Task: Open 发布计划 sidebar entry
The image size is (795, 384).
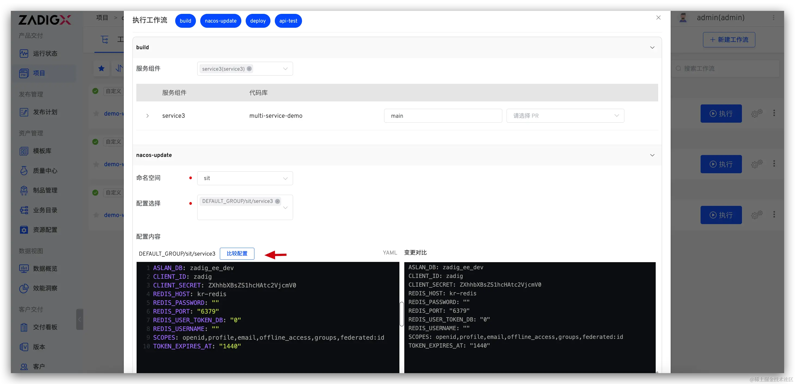Action: point(39,112)
